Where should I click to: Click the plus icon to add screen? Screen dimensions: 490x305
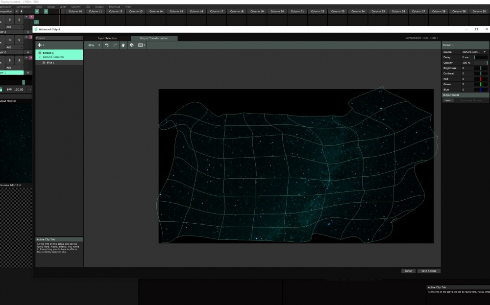click(x=40, y=45)
